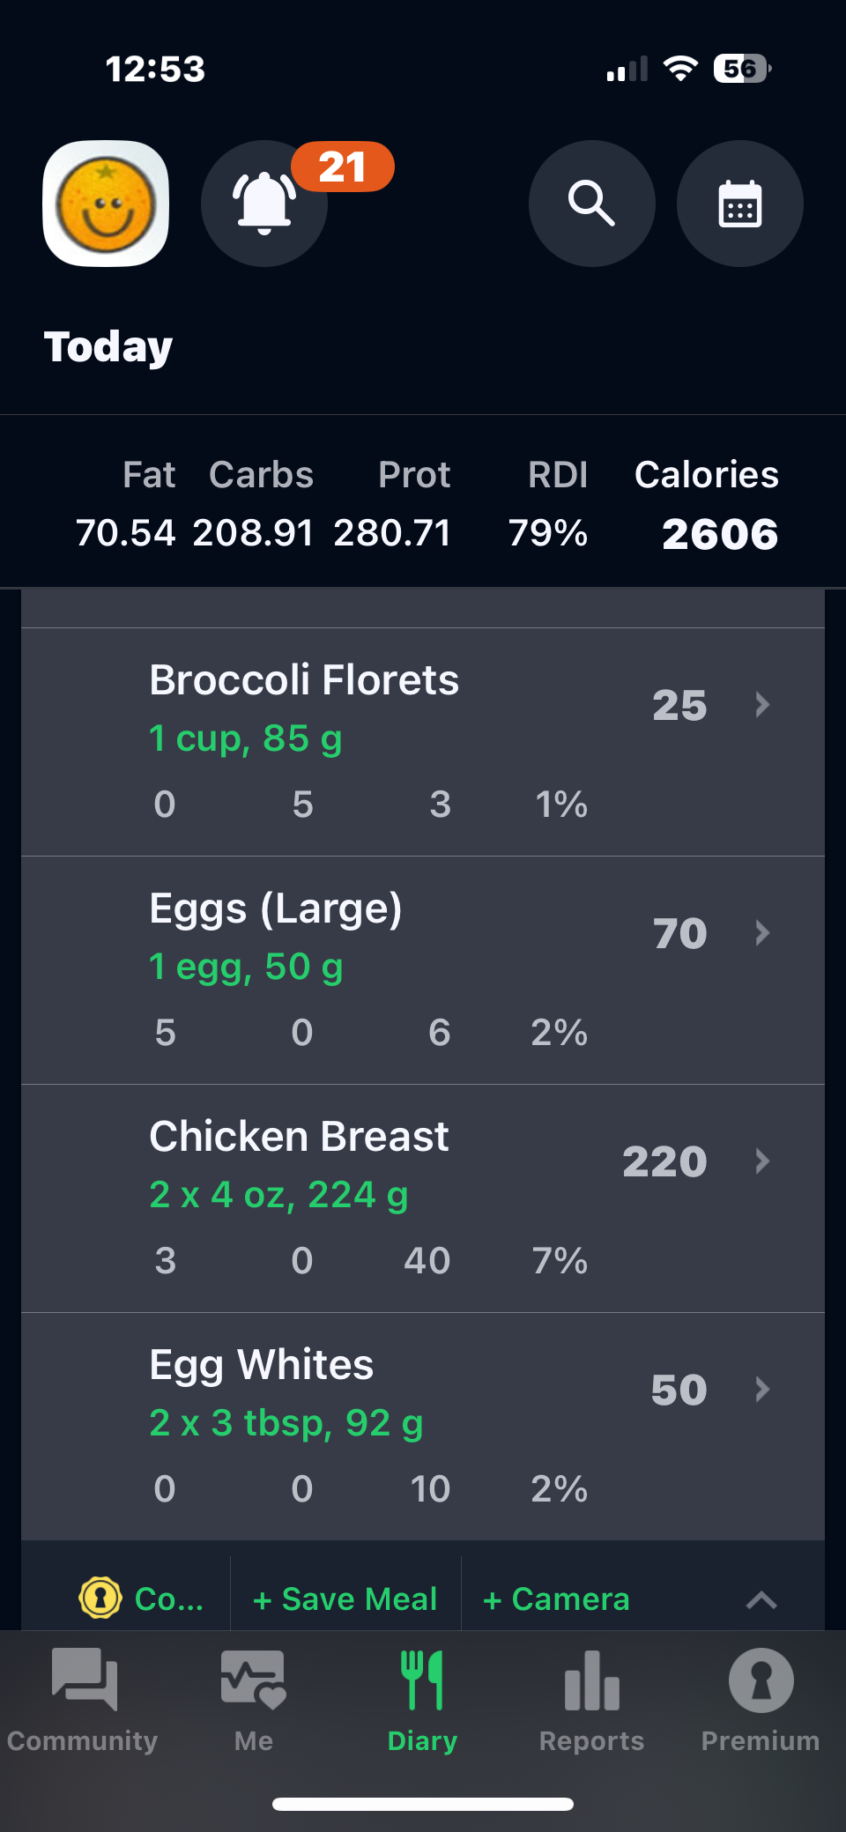Tap the Today date heading
This screenshot has width=846, height=1832.
tap(108, 346)
